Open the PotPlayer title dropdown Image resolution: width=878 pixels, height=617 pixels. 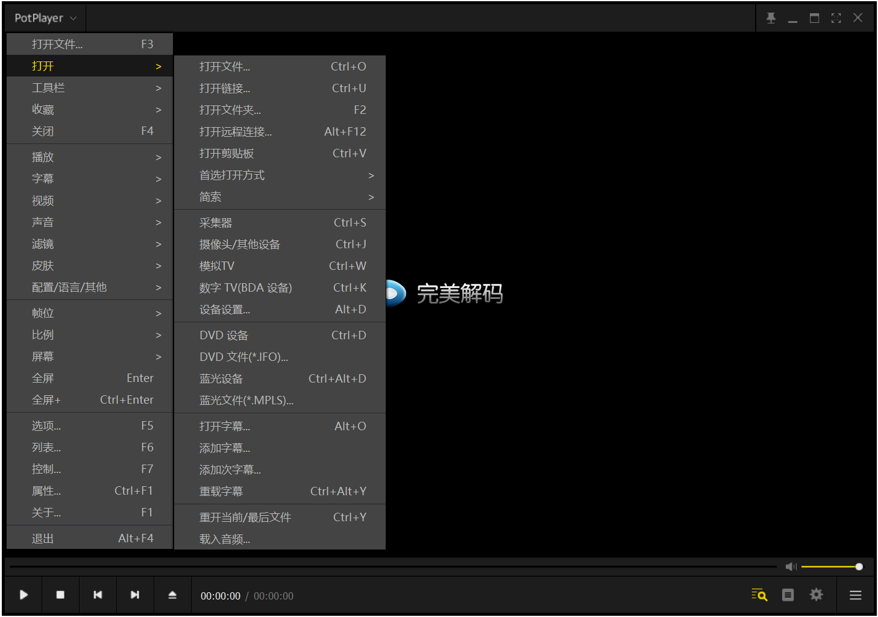pos(46,18)
